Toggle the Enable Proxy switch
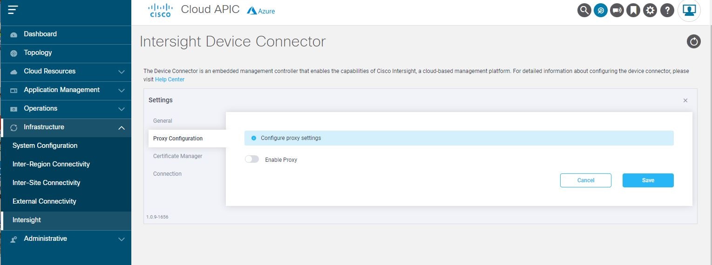 [x=252, y=159]
